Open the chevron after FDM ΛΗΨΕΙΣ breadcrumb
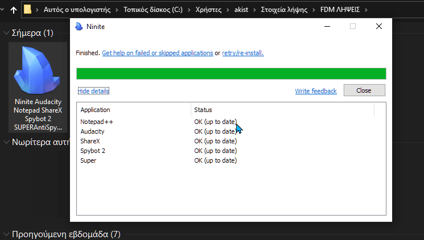424x240 pixels. pos(366,10)
